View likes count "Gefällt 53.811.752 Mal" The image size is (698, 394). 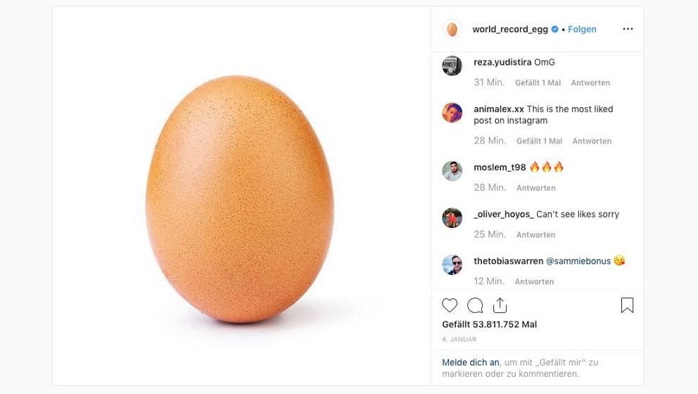click(489, 324)
